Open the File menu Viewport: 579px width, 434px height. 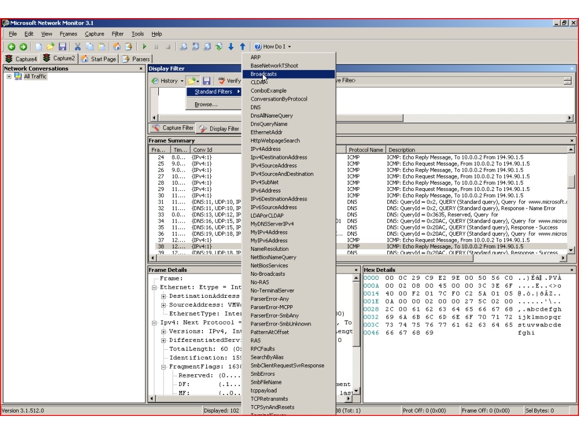[12, 33]
